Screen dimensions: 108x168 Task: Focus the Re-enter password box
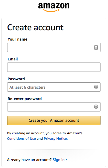pyautogui.click(x=54, y=107)
